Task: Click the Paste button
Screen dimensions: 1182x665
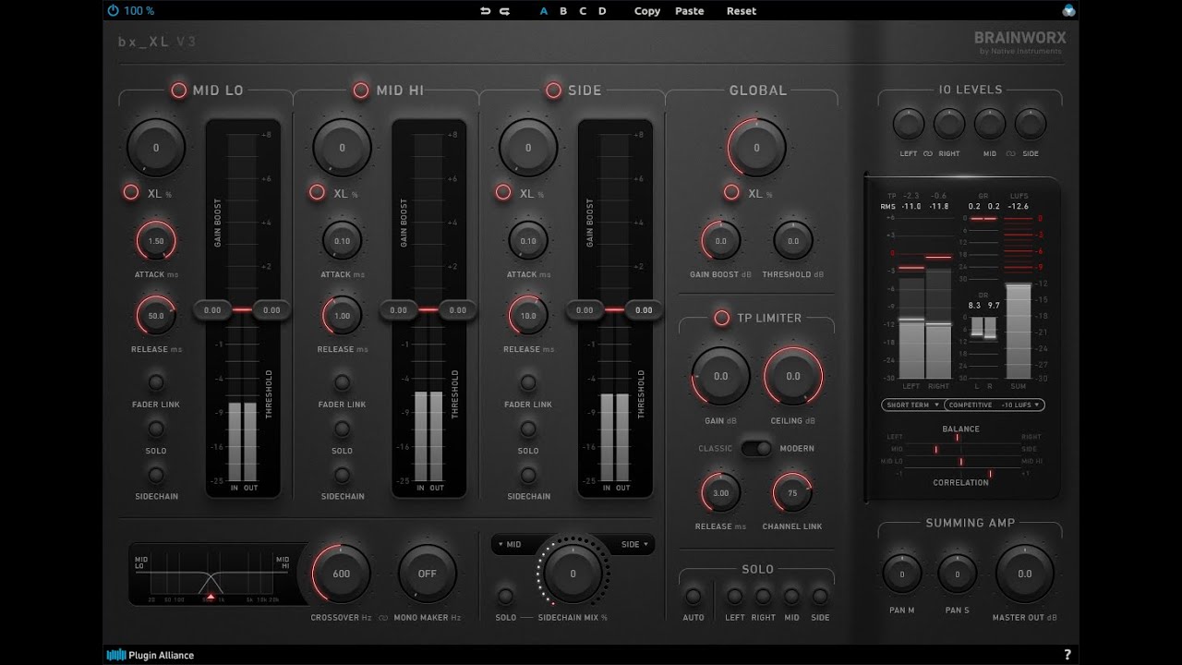Action: (690, 11)
